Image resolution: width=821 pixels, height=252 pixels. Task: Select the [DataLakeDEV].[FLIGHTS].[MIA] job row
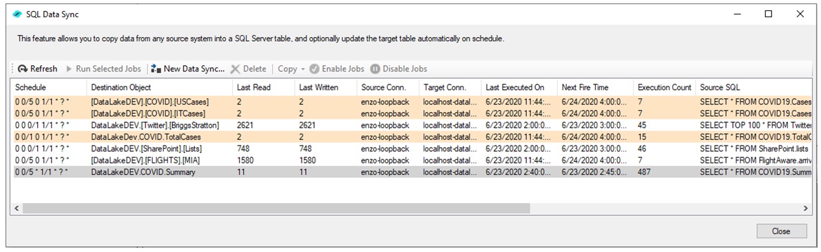[413, 160]
